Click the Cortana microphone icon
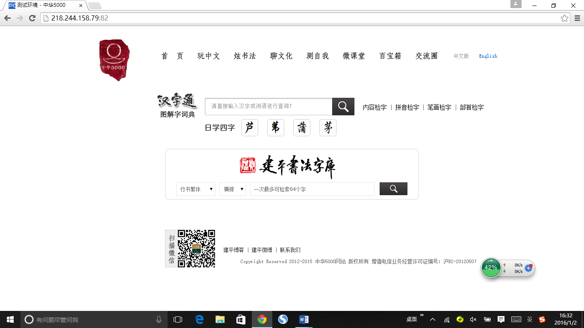 [x=159, y=319]
